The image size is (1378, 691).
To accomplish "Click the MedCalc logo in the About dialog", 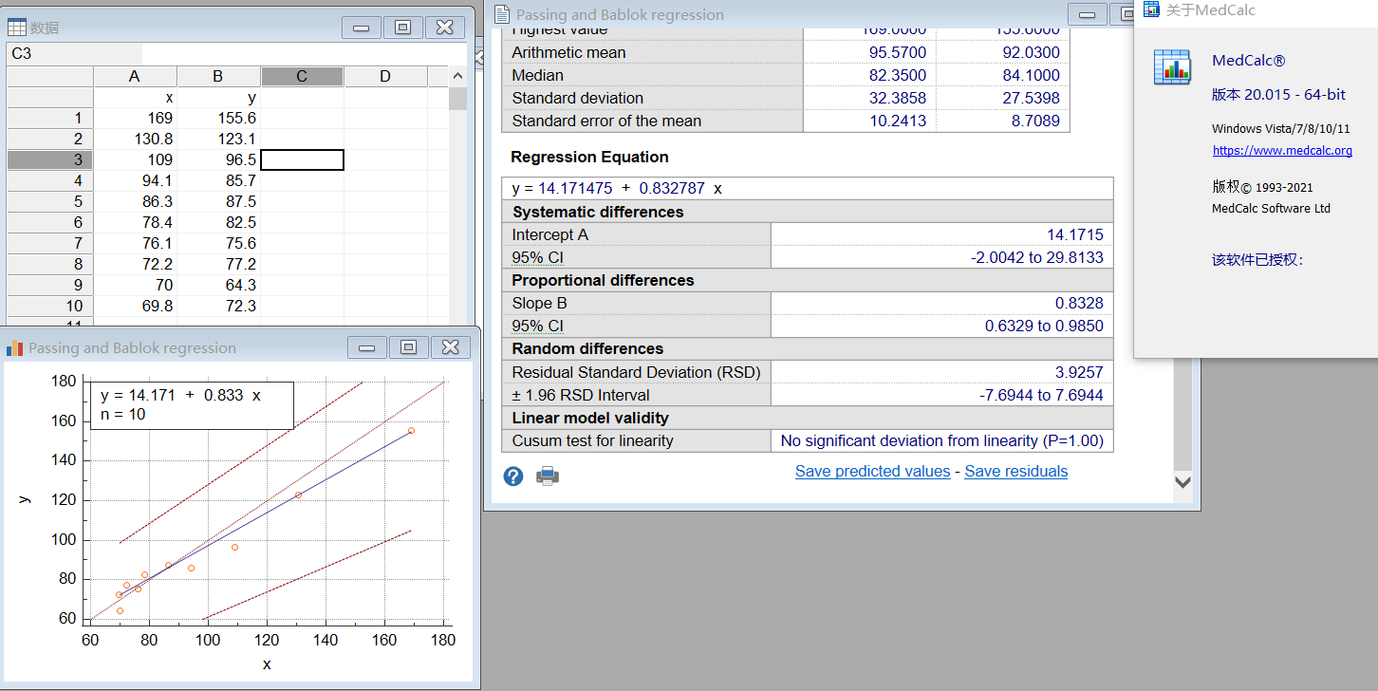I will (x=1173, y=68).
